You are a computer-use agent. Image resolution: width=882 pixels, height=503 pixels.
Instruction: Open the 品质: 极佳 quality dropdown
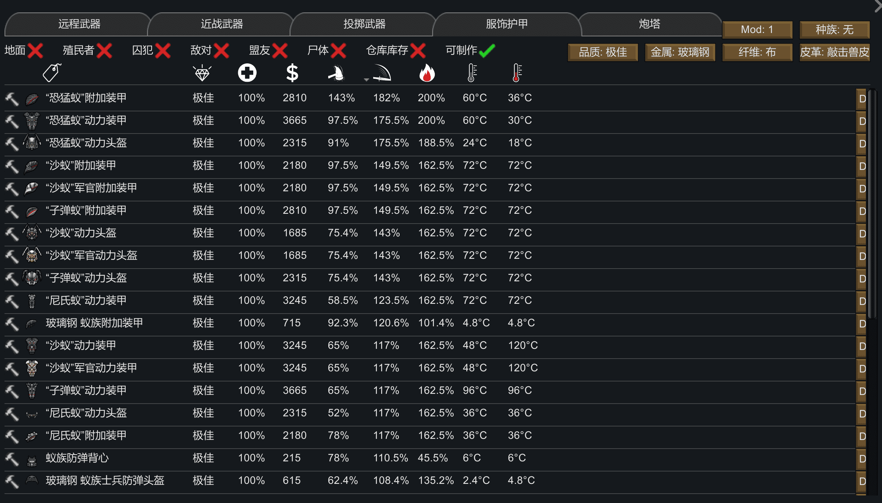603,52
